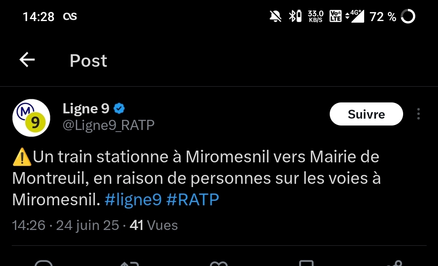Viewport: 438px width, 266px height.
Task: Tap the muted bell icon in status bar
Action: [275, 17]
